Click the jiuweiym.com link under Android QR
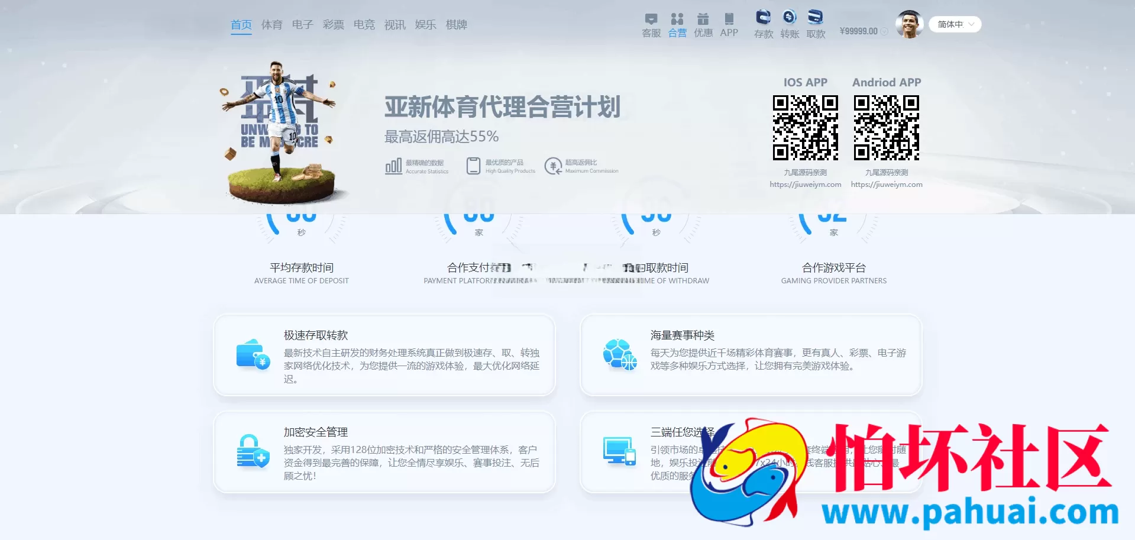Viewport: 1135px width, 540px height. 887,185
